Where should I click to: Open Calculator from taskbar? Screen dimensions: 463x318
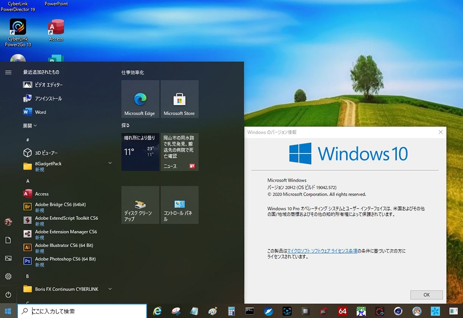231,311
